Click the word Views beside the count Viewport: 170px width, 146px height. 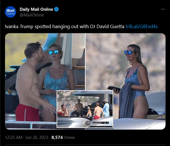[x=69, y=137]
